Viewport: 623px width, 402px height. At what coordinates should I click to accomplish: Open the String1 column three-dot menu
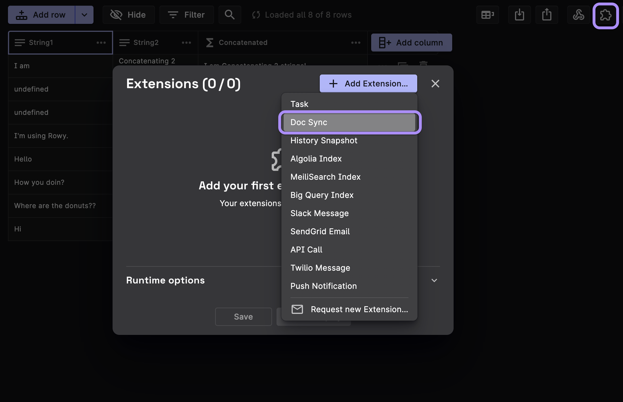101,43
